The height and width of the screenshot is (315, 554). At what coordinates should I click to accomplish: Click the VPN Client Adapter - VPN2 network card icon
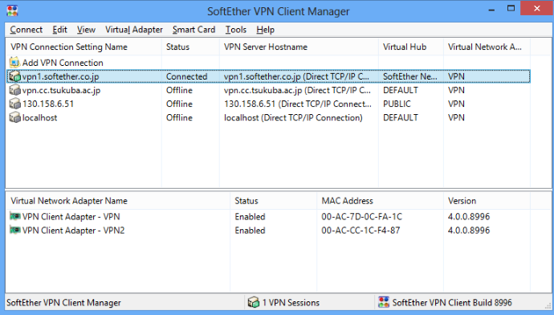pyautogui.click(x=14, y=230)
